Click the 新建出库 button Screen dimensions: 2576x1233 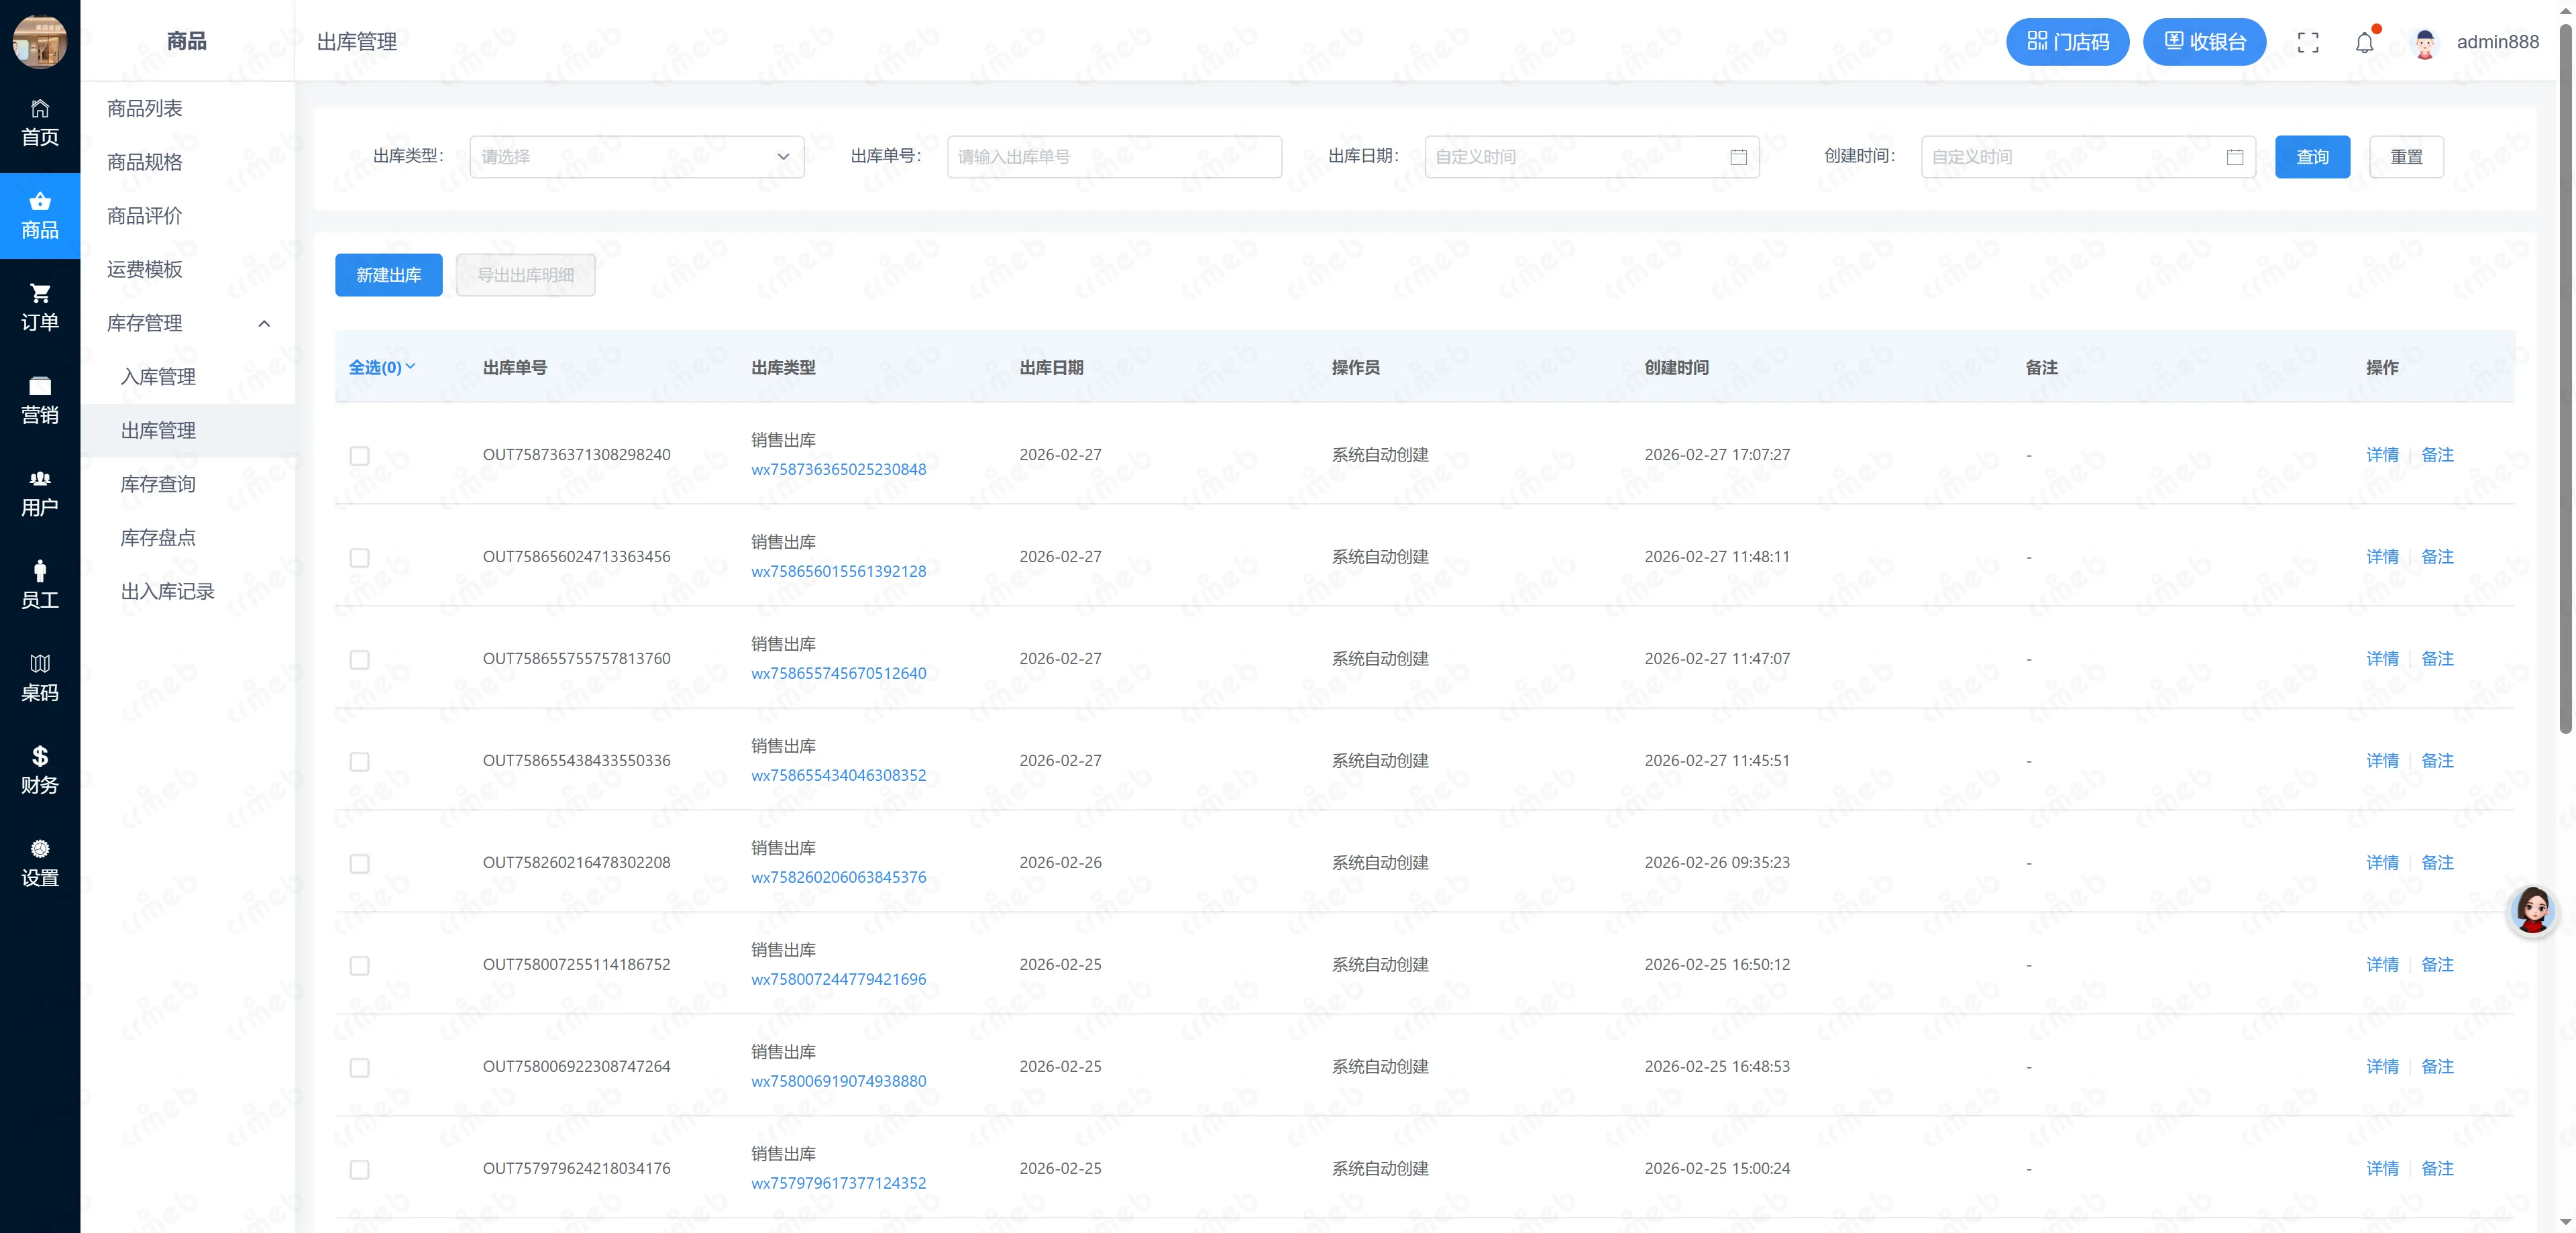[x=388, y=275]
